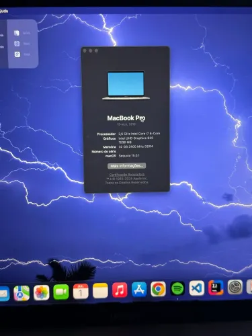Open Spotify from the Dock
The height and width of the screenshot is (336, 252).
pos(177,288)
